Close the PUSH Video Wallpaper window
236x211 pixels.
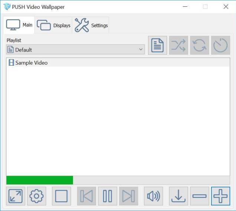(x=226, y=7)
